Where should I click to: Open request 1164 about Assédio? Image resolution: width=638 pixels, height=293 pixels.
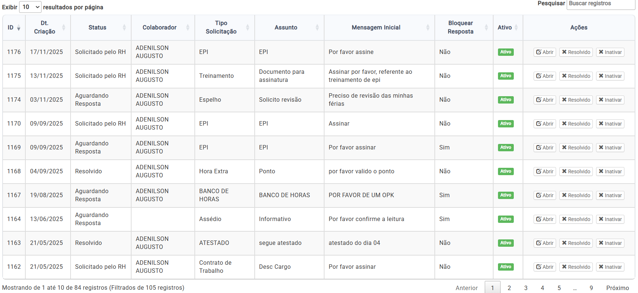[x=545, y=219]
